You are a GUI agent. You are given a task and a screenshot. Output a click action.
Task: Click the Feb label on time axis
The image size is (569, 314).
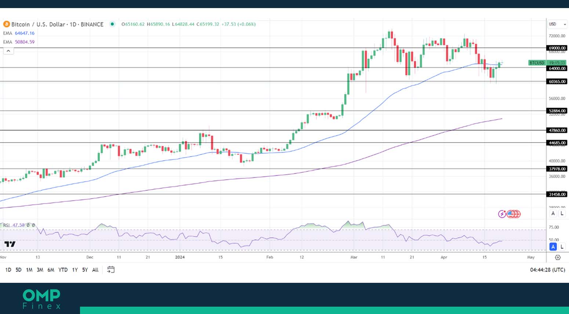click(270, 257)
